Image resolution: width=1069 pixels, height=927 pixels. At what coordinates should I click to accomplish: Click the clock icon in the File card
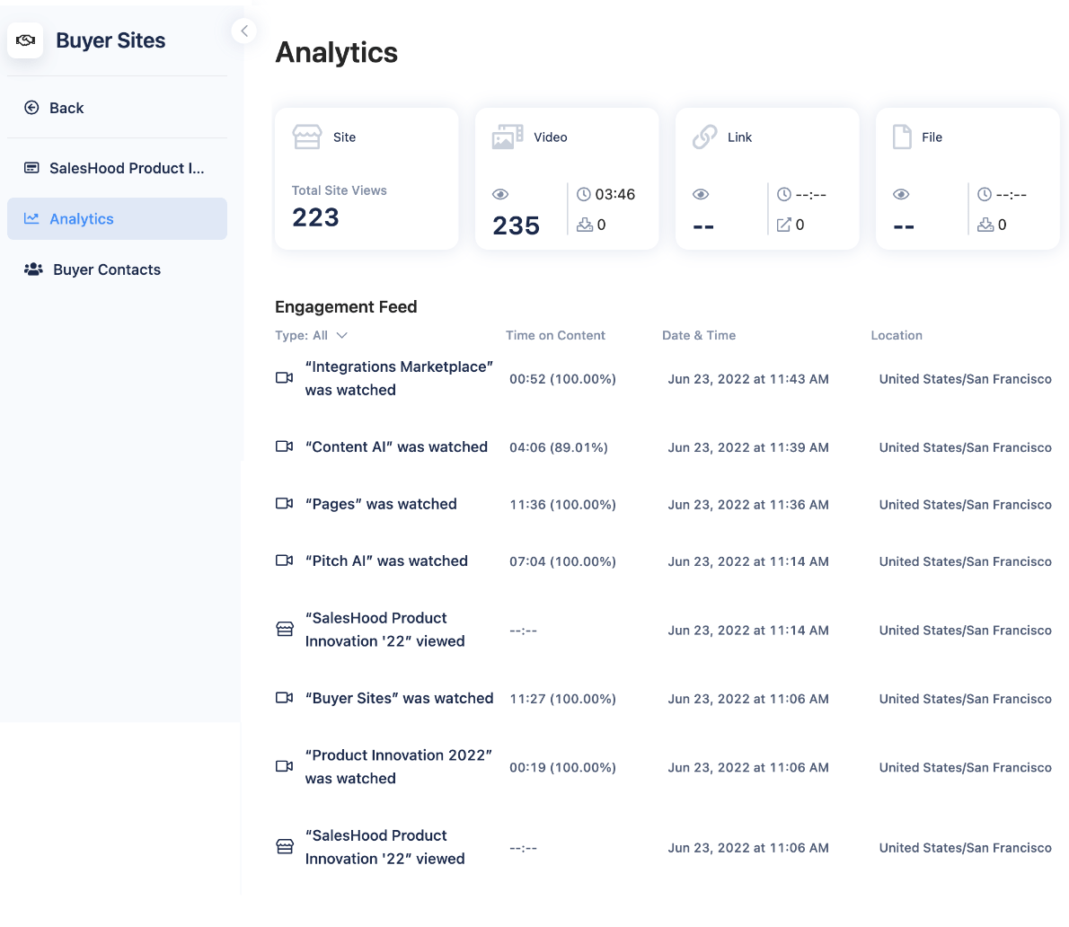point(985,194)
